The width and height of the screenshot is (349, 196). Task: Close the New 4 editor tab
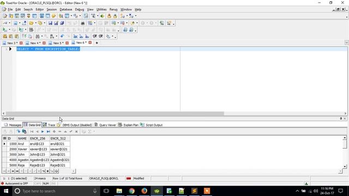[44, 43]
